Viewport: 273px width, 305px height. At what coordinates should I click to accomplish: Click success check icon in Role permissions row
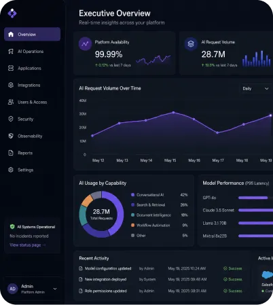click(x=225, y=291)
